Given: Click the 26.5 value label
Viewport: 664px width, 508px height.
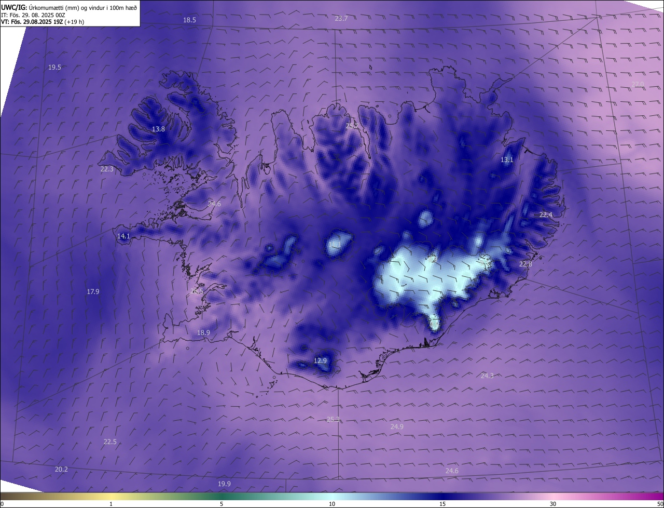Looking at the screenshot, I should (x=197, y=291).
